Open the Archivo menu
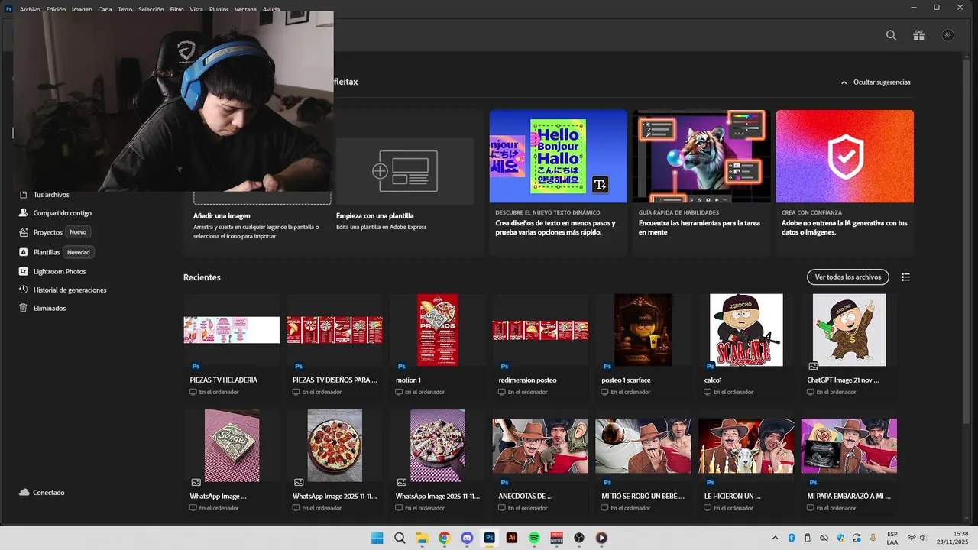 coord(30,10)
